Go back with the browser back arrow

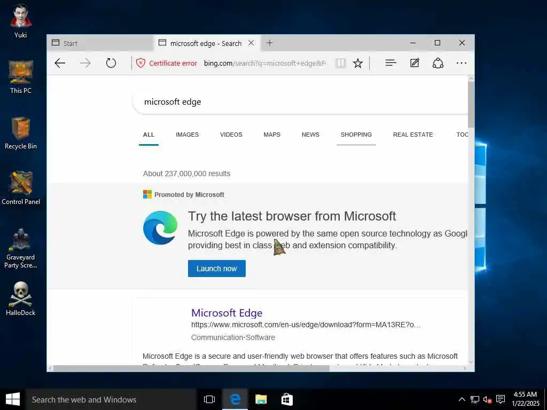click(60, 63)
